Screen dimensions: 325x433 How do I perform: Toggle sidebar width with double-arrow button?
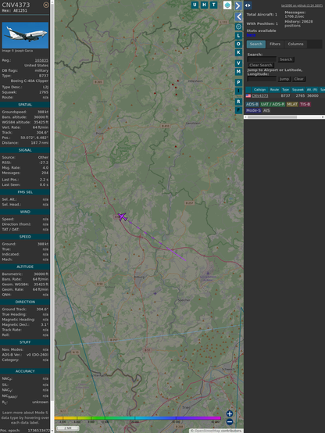tap(248, 5)
